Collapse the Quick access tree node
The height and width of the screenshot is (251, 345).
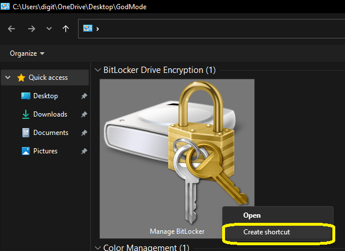pyautogui.click(x=8, y=78)
